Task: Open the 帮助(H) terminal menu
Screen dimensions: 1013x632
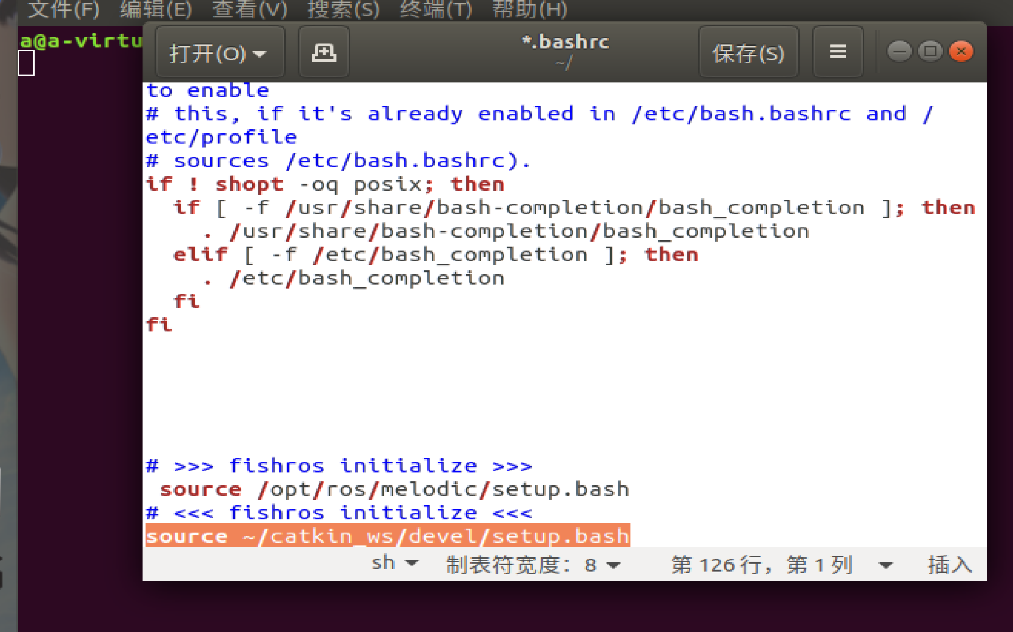Action: (529, 10)
